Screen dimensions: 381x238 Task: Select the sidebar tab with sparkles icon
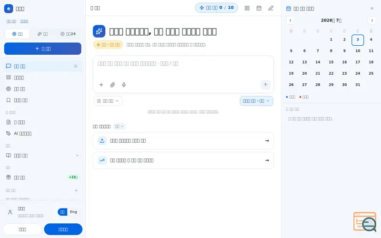pos(43,34)
